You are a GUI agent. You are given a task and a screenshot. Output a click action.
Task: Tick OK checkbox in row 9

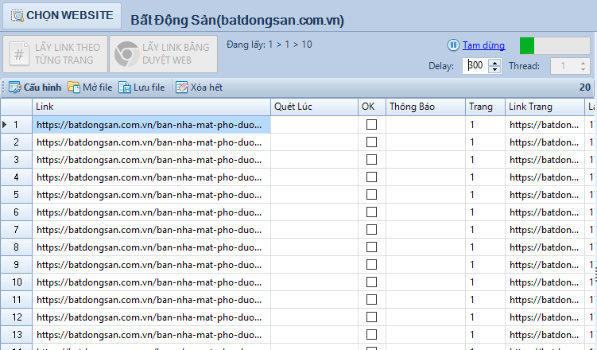[371, 265]
